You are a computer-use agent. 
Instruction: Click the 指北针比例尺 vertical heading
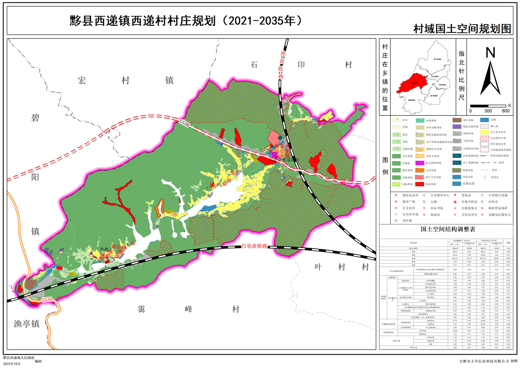(462, 75)
